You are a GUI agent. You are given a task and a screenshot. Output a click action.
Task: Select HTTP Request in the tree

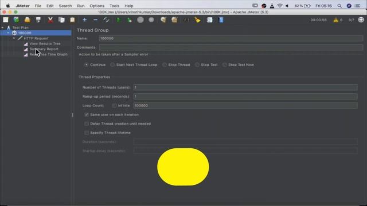36,38
